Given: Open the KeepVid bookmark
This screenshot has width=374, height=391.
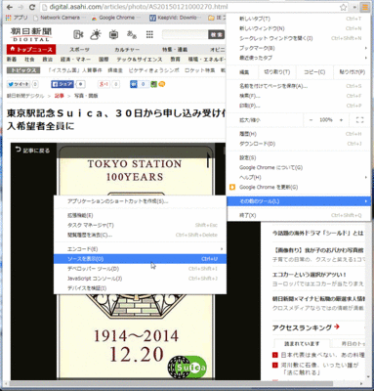Looking at the screenshot, I should pyautogui.click(x=174, y=18).
